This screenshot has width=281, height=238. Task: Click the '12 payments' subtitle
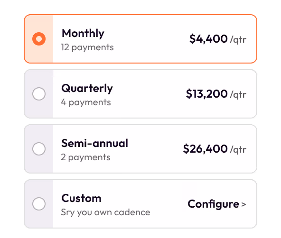tap(87, 47)
